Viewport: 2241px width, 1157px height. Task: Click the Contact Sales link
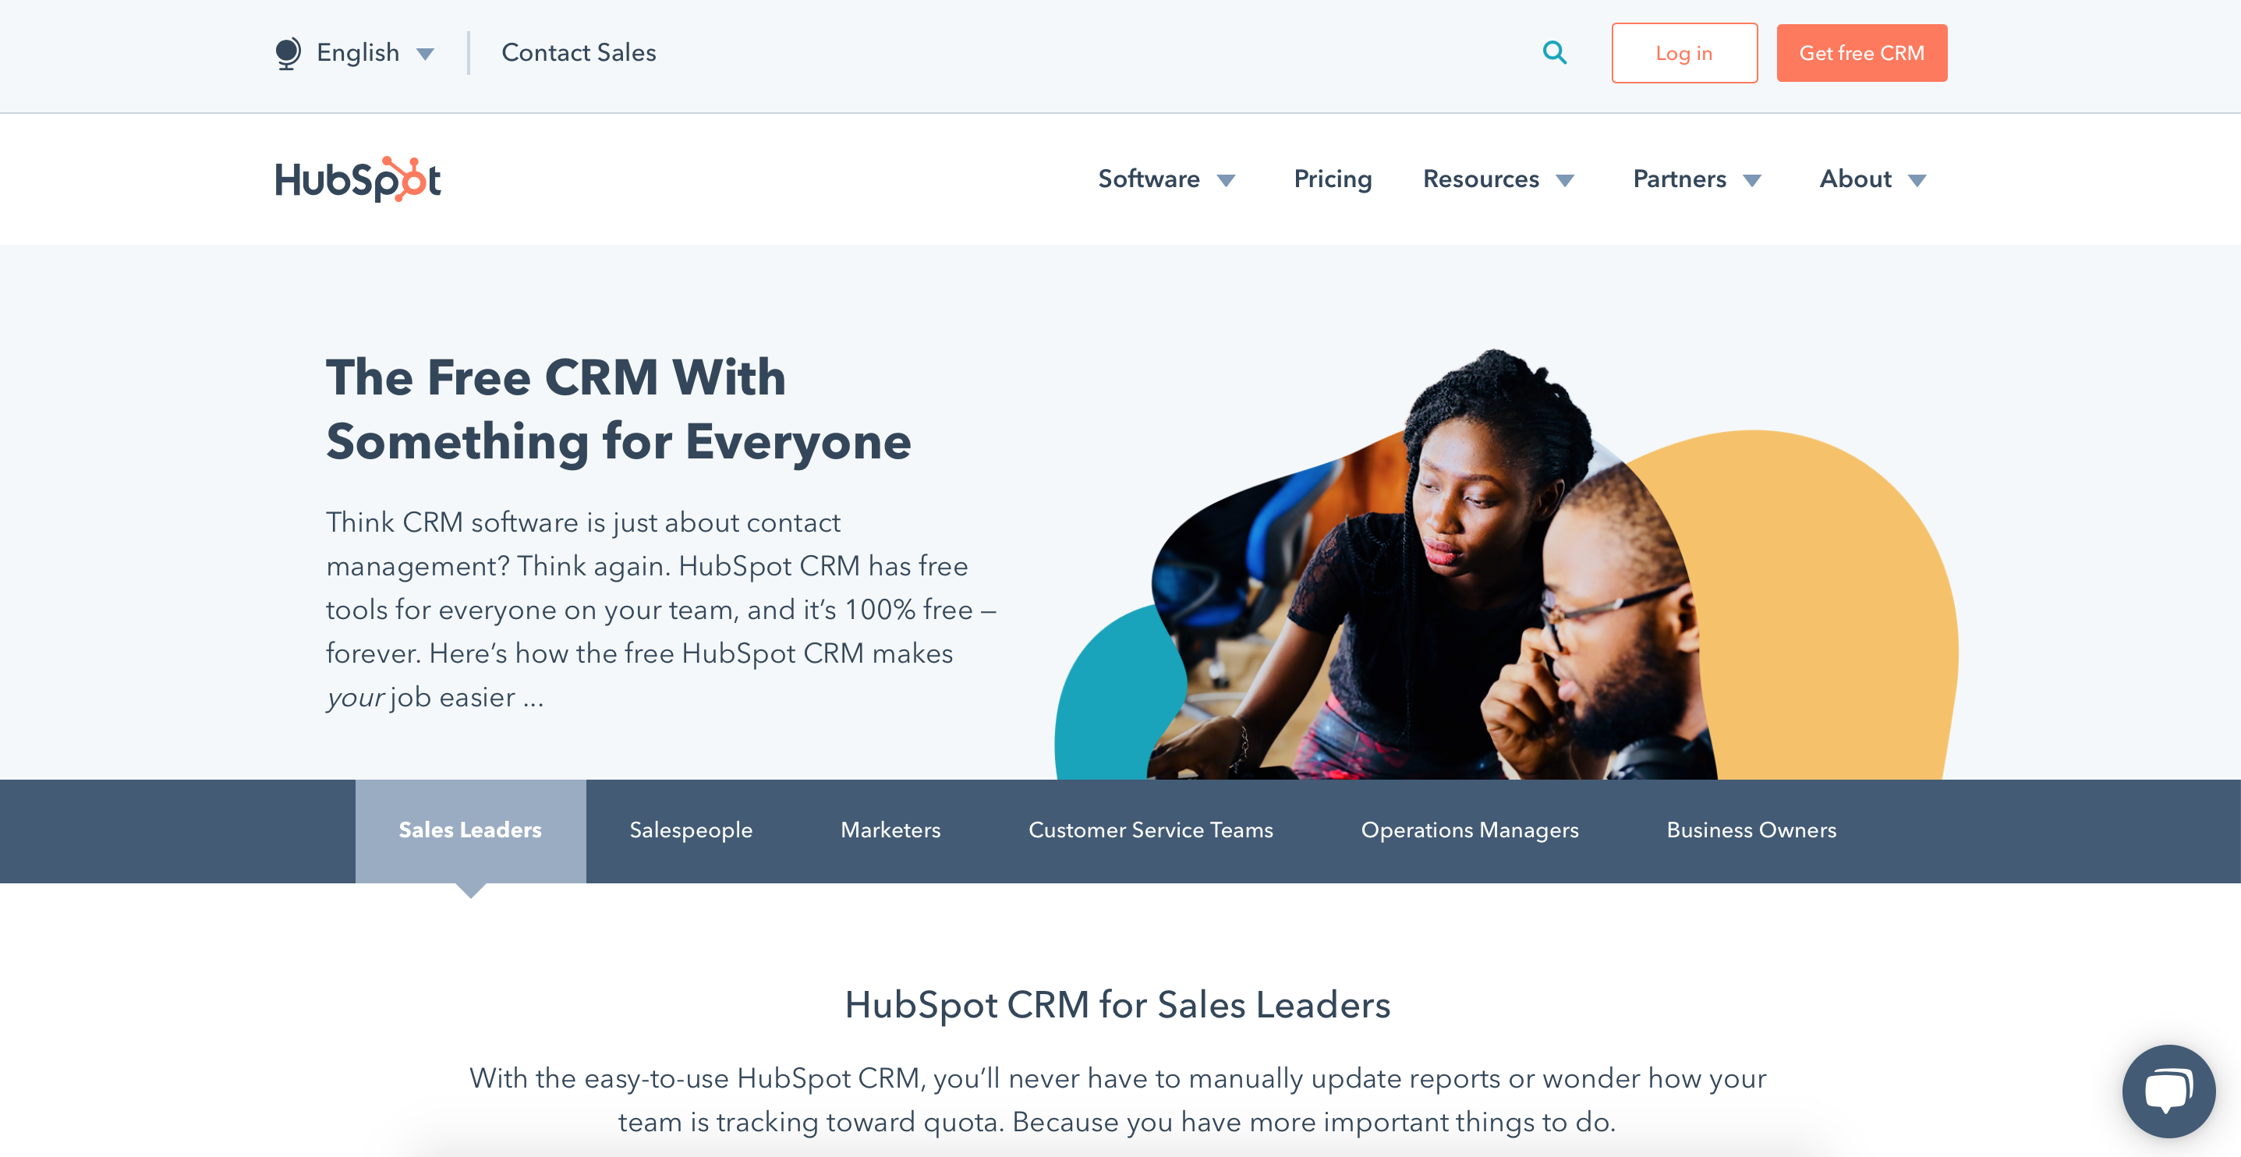pos(580,51)
